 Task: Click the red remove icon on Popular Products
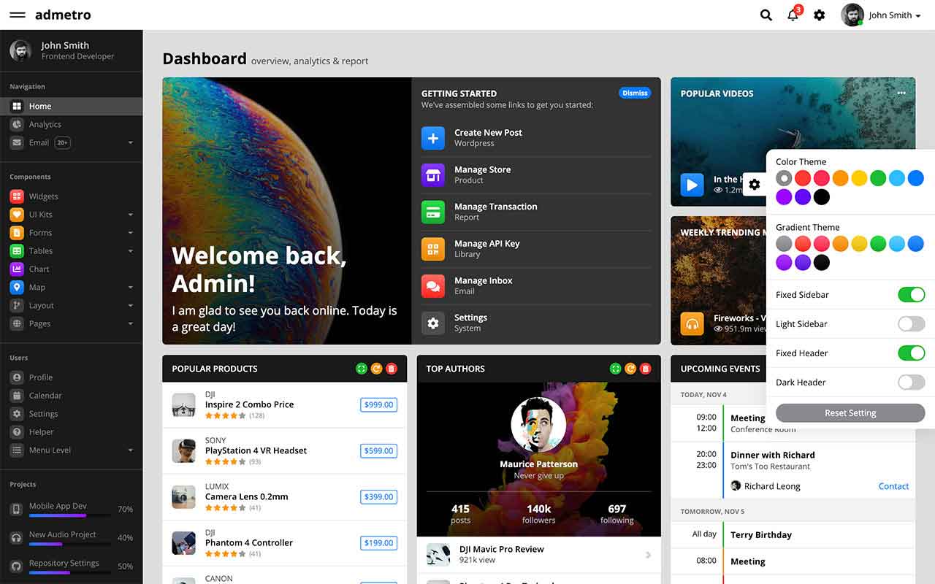coord(392,369)
